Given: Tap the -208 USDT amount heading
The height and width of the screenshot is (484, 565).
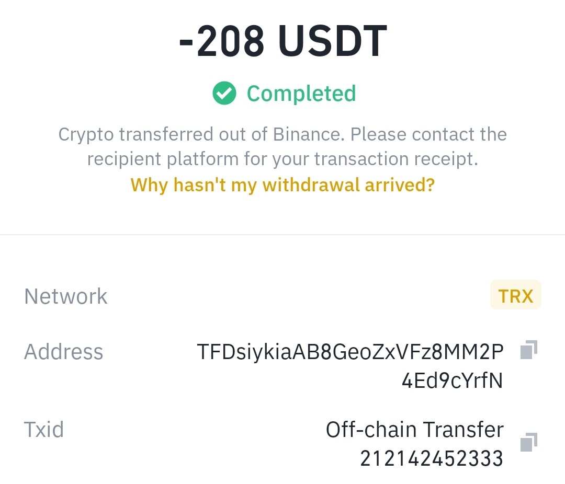Looking at the screenshot, I should 283,40.
